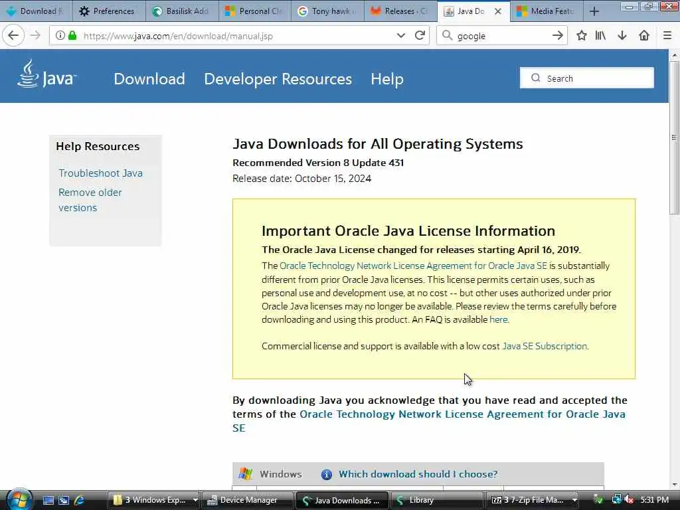Switch to the Tony hawk Google tab
This screenshot has height=510, width=680.
pyautogui.click(x=327, y=11)
